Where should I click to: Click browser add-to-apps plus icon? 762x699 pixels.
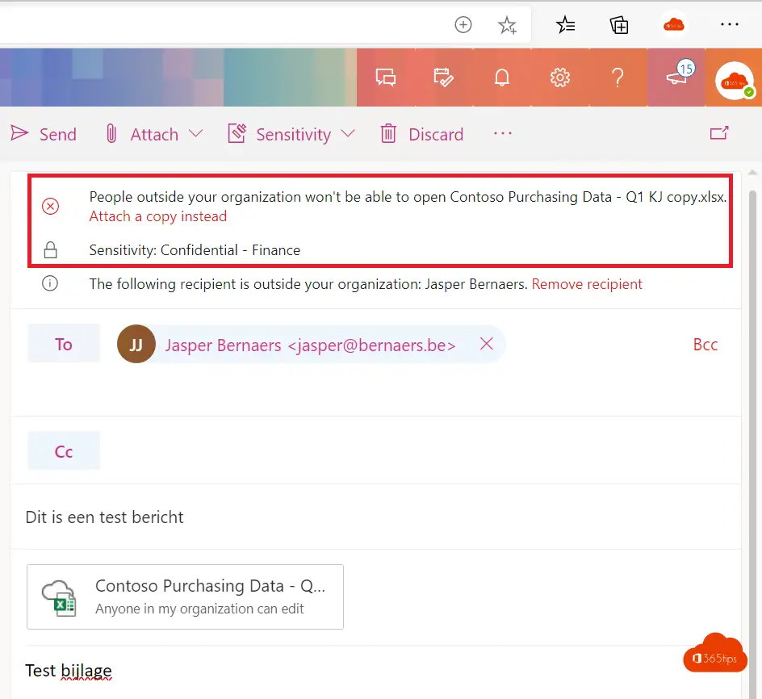[x=463, y=24]
